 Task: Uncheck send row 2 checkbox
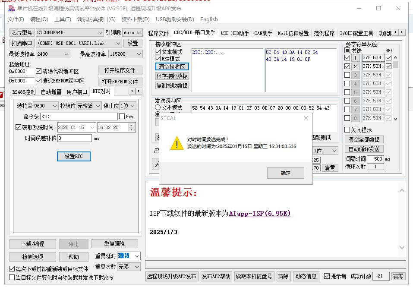coord(347,66)
